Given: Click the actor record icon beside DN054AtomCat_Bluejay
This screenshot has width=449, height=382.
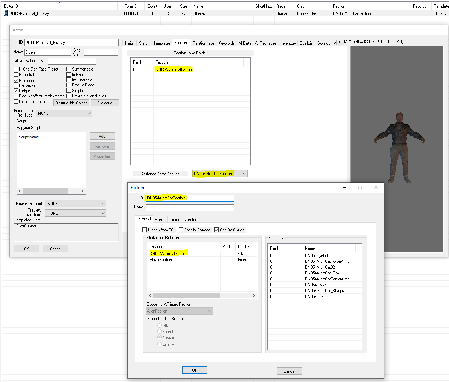Looking at the screenshot, I should 6,13.
